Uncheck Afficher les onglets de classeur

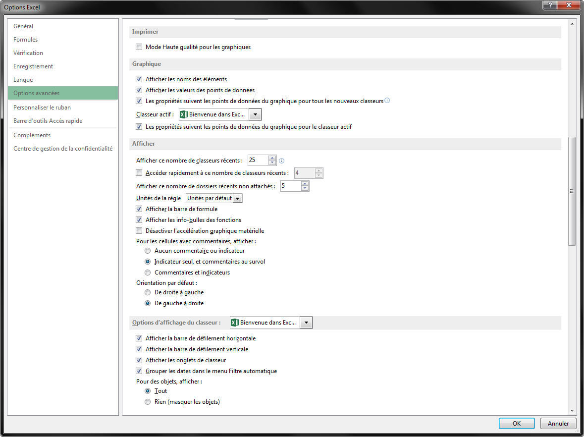[x=139, y=360]
